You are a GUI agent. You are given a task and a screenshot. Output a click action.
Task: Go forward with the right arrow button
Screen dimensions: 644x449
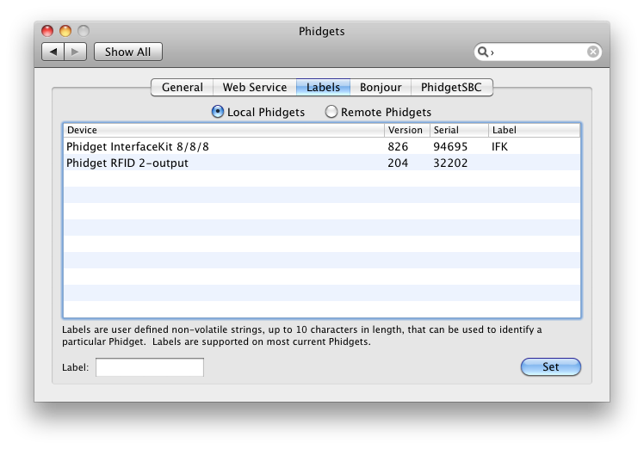pos(75,52)
